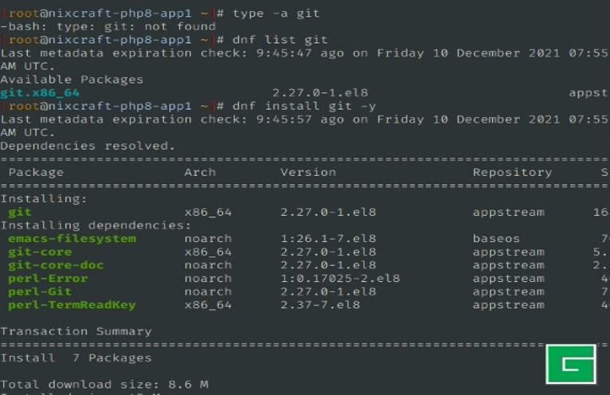The height and width of the screenshot is (395, 610).
Task: Select the perl-TermReadKey package entry
Action: click(72, 304)
